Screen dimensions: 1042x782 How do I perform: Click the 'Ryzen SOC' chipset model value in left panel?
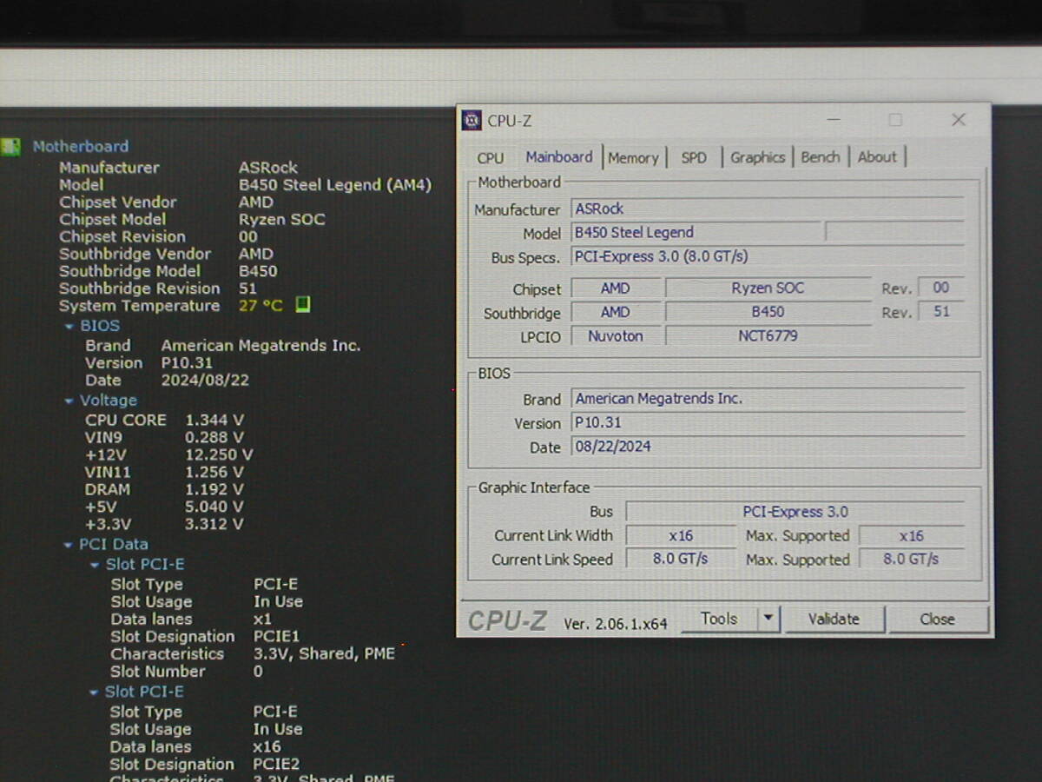click(282, 220)
